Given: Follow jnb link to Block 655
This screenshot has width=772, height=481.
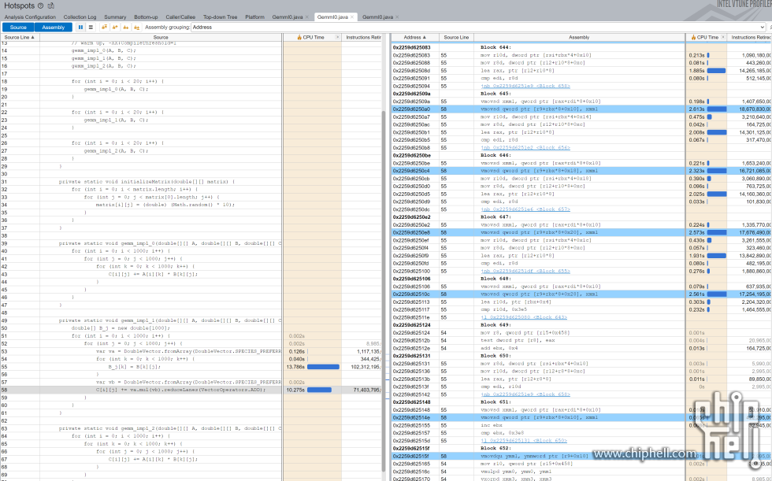Looking at the screenshot, I should pos(525,271).
